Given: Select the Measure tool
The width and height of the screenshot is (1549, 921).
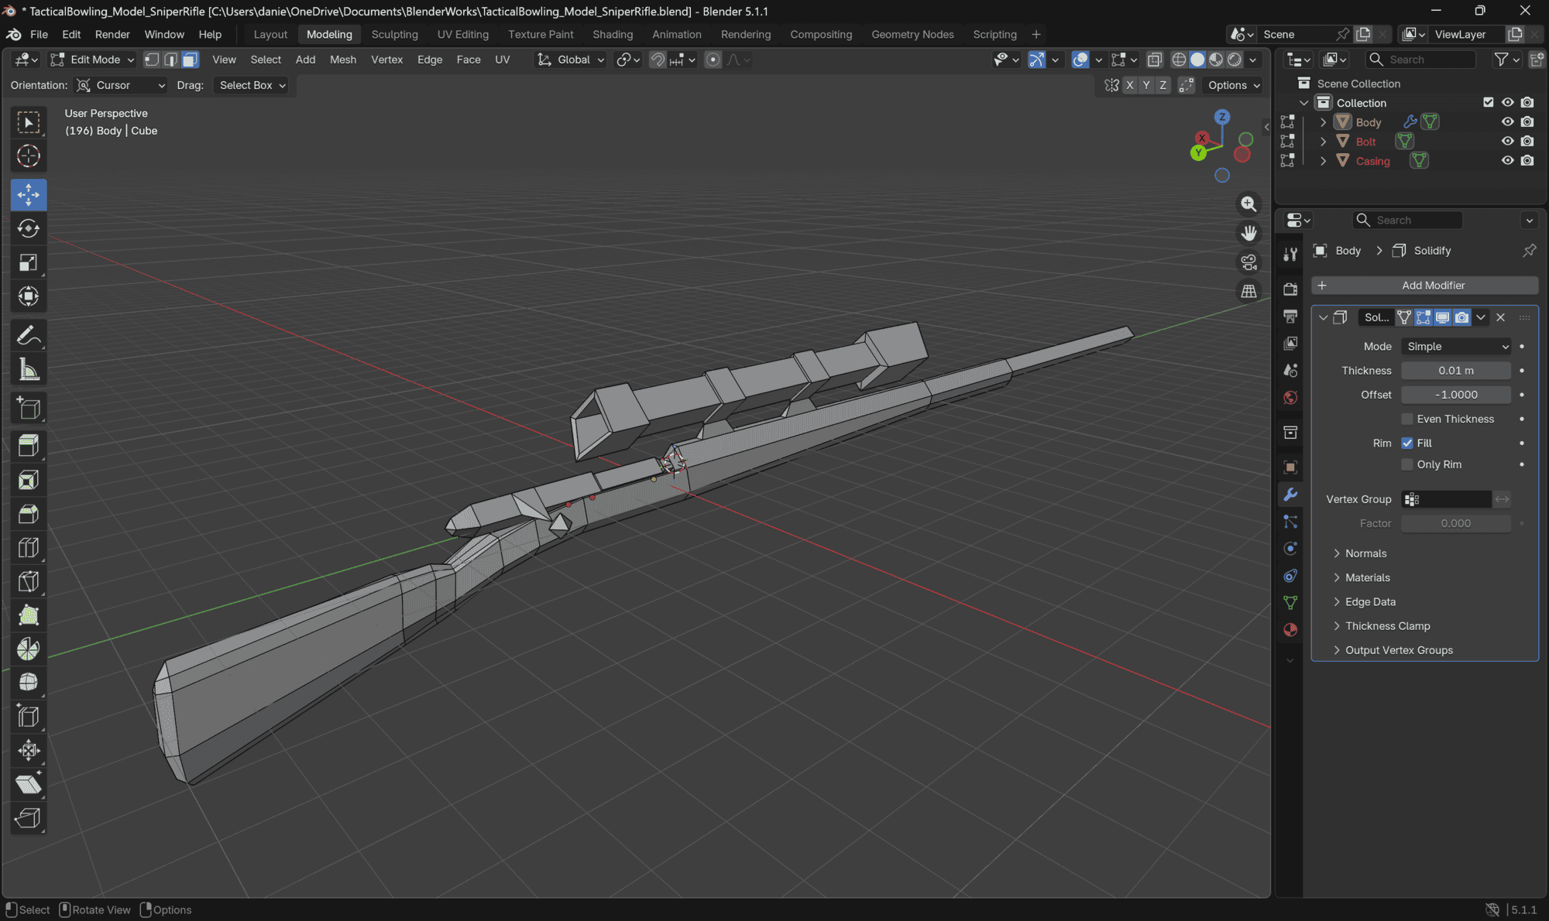Looking at the screenshot, I should [29, 370].
